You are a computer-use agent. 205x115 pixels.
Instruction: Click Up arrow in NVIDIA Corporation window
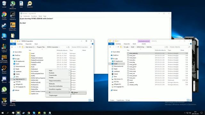pos(20,47)
